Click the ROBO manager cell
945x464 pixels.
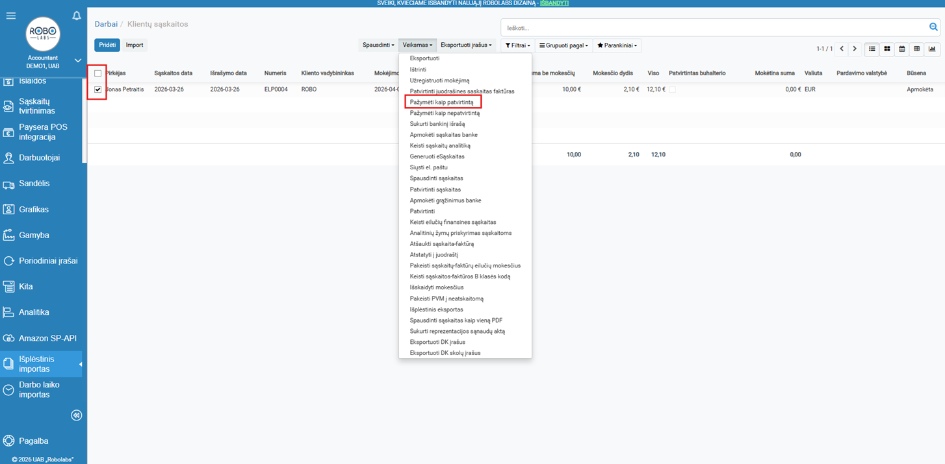click(x=309, y=90)
